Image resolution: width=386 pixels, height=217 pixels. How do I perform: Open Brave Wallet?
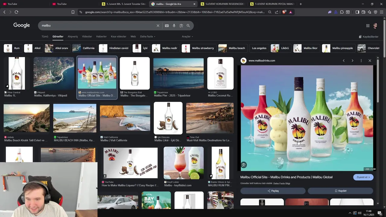point(363,12)
